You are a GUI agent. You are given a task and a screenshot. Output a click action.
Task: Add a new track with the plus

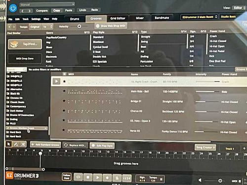[244, 148]
